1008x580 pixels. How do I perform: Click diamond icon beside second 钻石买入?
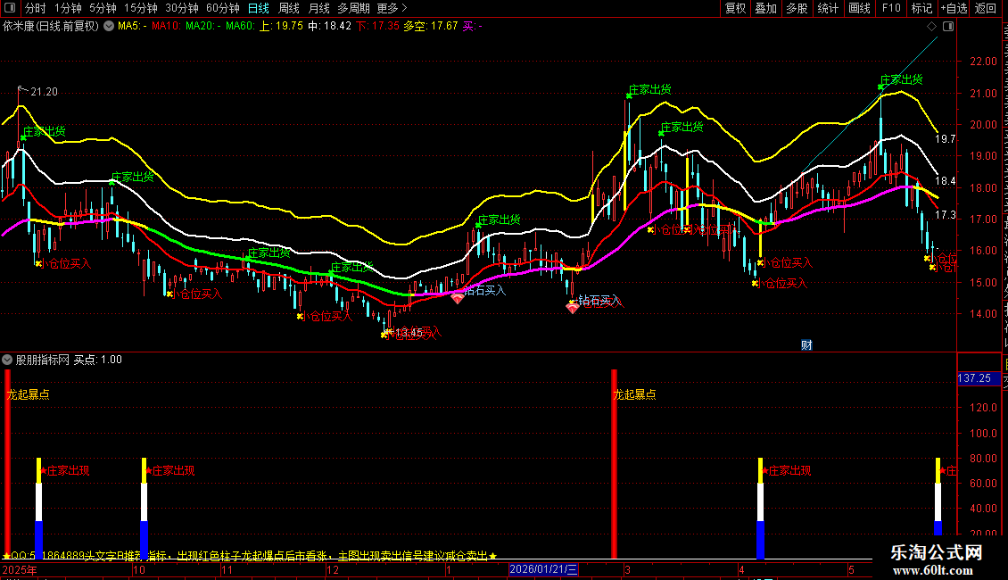click(x=572, y=309)
